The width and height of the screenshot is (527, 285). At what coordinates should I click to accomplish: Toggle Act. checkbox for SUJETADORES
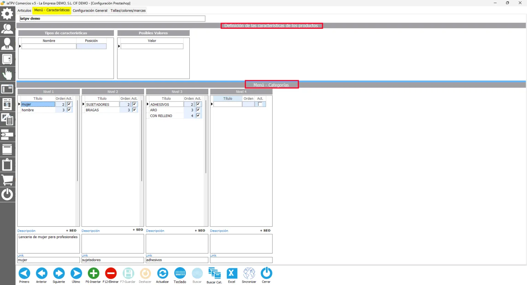pos(134,104)
